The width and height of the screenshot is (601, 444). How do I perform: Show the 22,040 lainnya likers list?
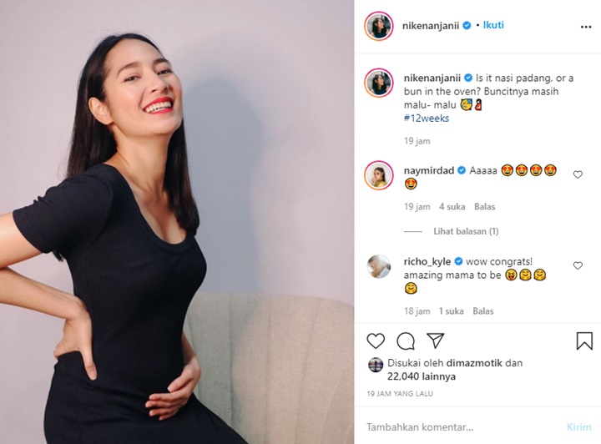pos(422,376)
